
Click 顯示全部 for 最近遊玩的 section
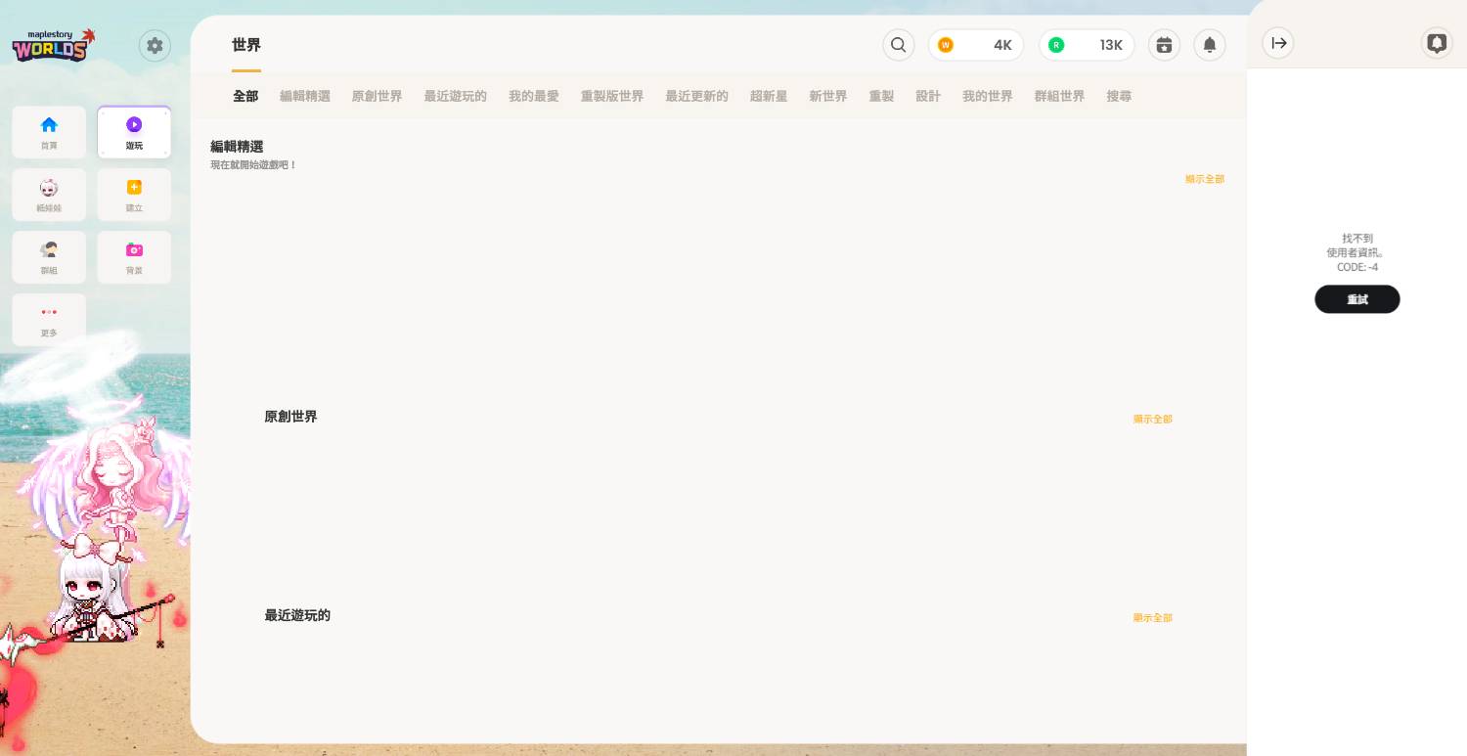[x=1153, y=617]
